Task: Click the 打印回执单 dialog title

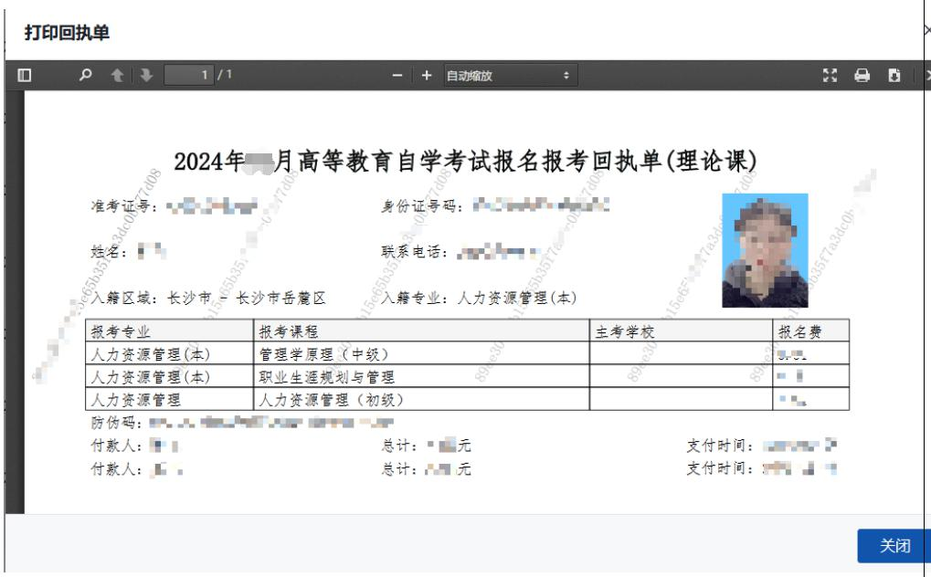Action: point(67,34)
